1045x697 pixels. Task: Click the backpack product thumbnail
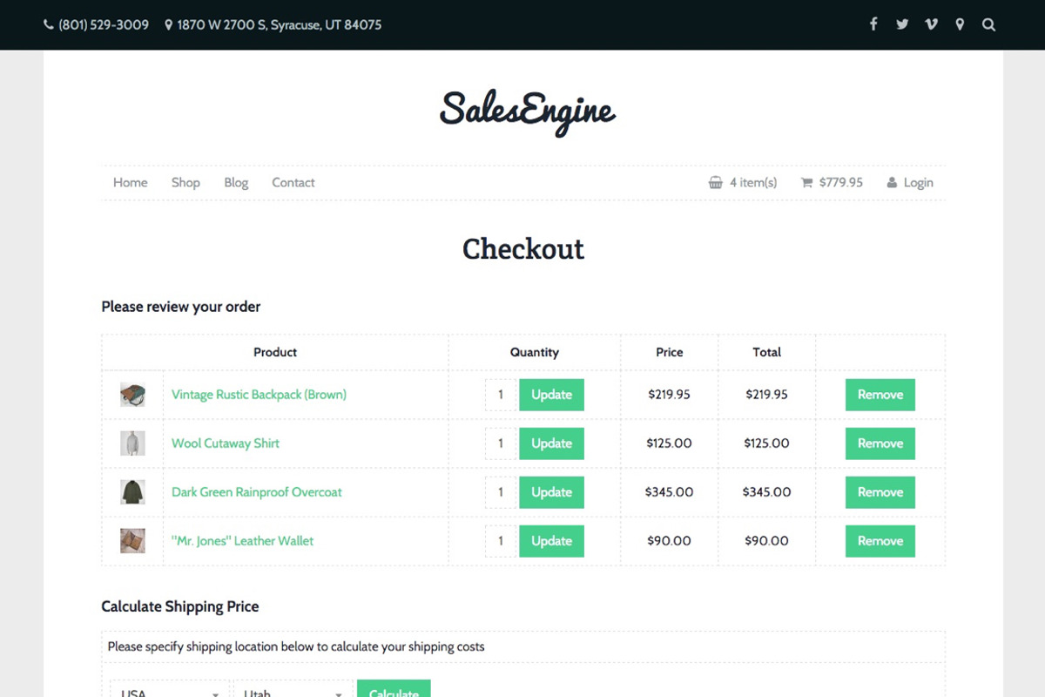click(x=132, y=395)
